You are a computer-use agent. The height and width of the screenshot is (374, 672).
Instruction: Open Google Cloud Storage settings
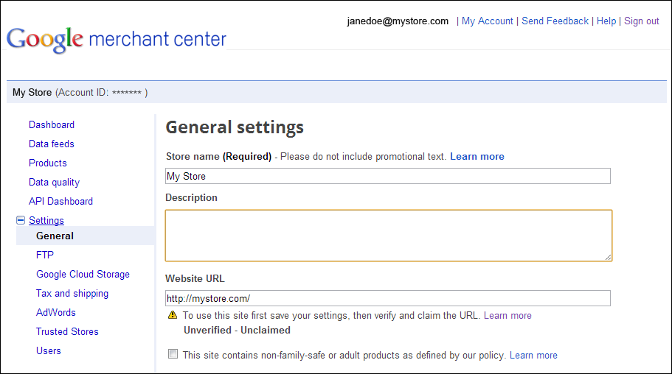tap(83, 275)
